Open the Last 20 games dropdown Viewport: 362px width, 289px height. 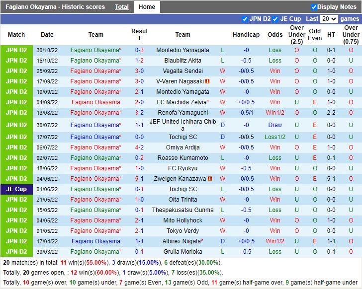329,19
